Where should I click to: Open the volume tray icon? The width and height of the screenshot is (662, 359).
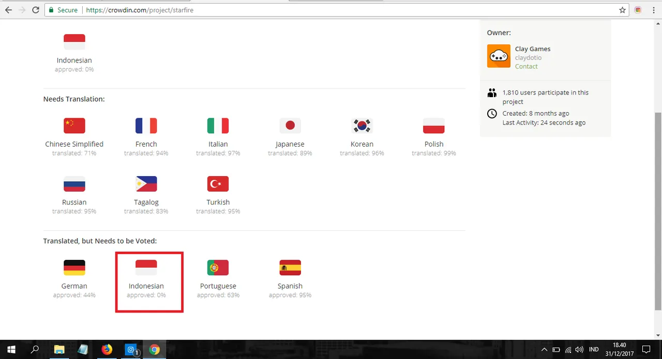579,350
